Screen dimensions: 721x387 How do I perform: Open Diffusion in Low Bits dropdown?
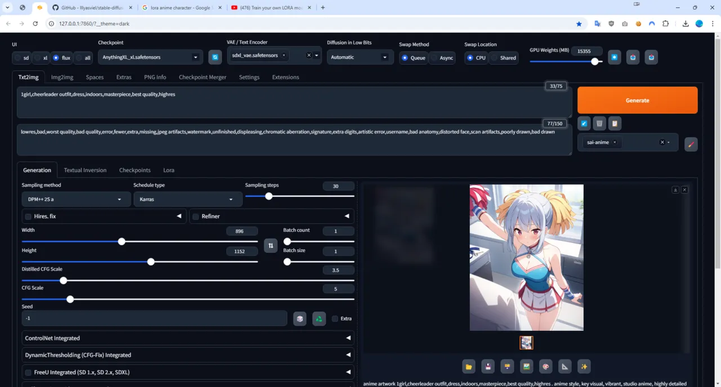pyautogui.click(x=359, y=57)
